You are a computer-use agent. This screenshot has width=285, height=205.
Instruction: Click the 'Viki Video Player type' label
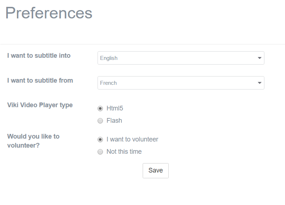click(x=40, y=105)
